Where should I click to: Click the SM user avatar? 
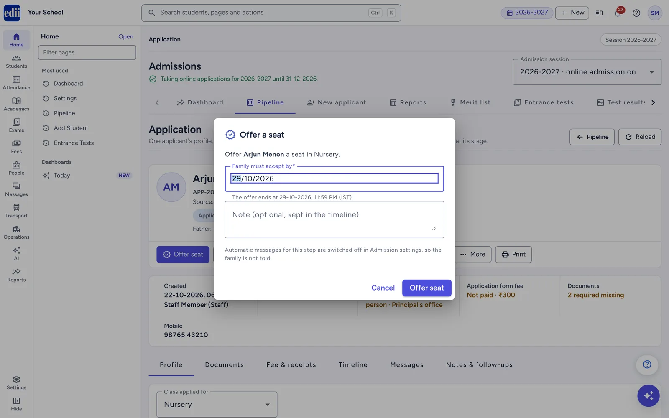(655, 13)
